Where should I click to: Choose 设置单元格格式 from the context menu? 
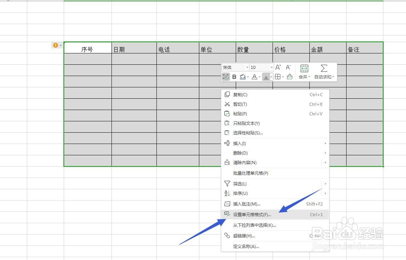pyautogui.click(x=251, y=214)
